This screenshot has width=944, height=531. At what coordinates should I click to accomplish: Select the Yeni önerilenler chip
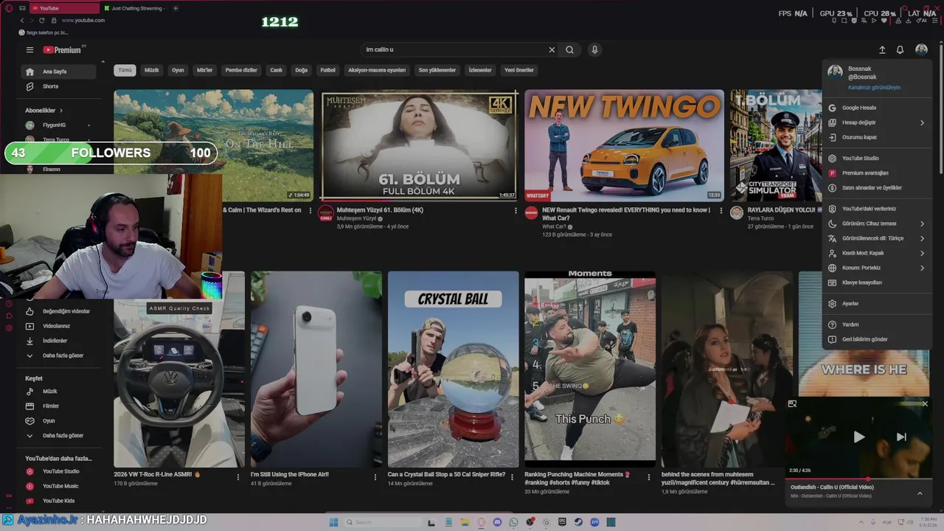(519, 70)
